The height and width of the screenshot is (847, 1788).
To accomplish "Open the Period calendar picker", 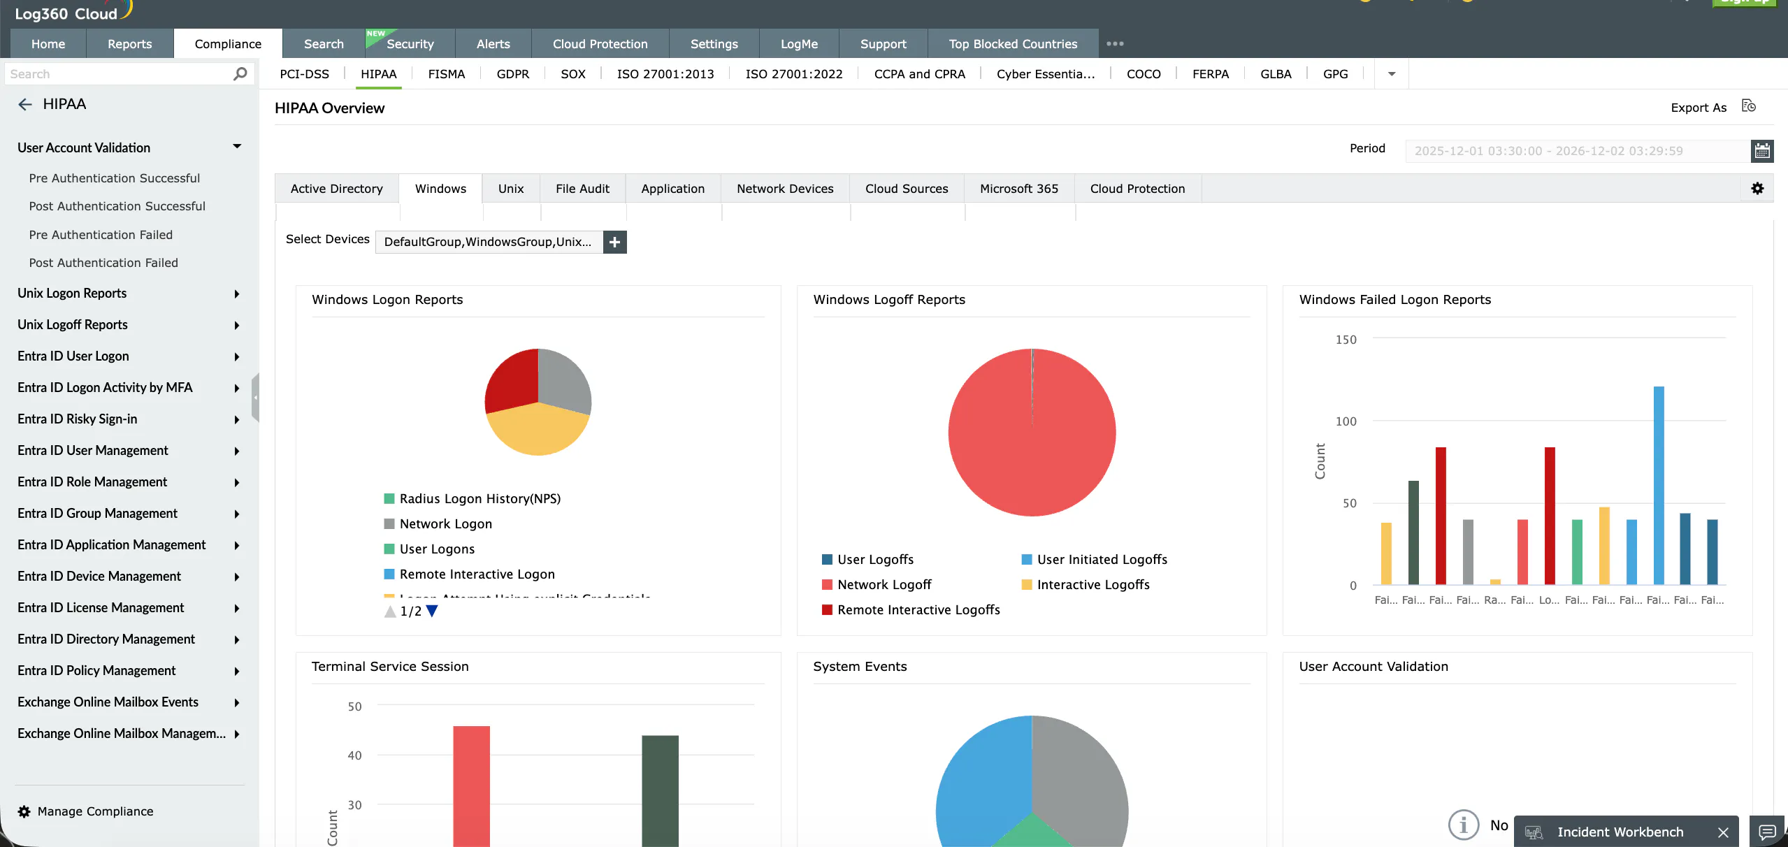I will click(x=1762, y=151).
